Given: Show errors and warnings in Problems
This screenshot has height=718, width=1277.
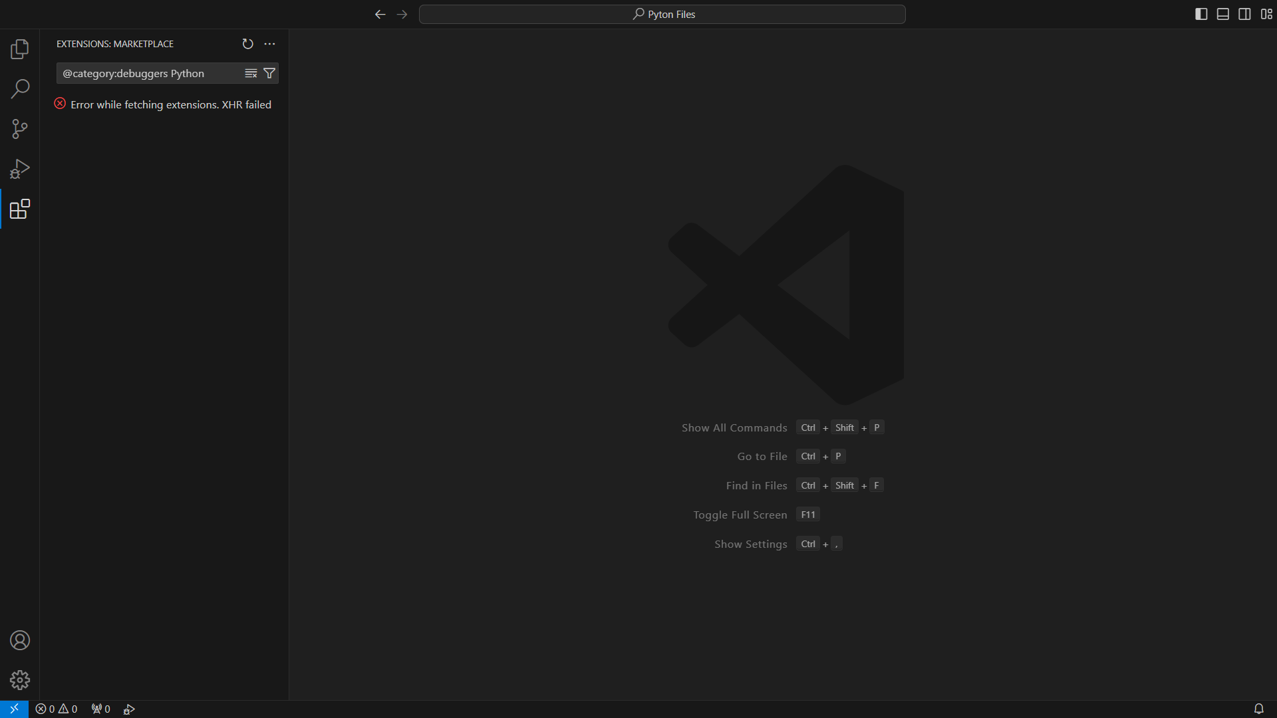Looking at the screenshot, I should (57, 709).
